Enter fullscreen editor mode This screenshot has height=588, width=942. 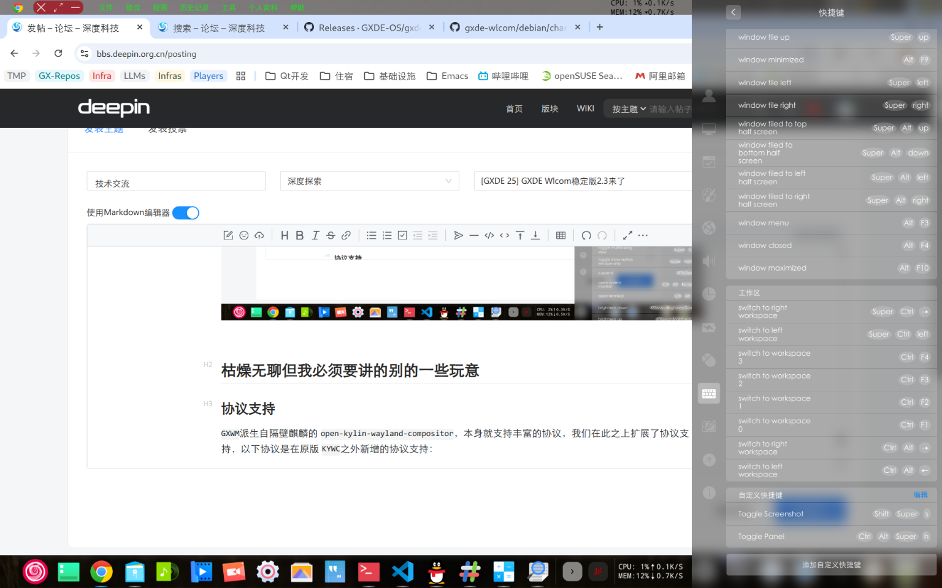(x=627, y=235)
